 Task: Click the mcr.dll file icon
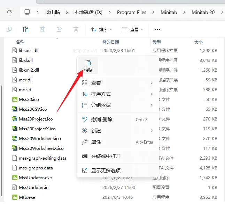click(x=15, y=80)
